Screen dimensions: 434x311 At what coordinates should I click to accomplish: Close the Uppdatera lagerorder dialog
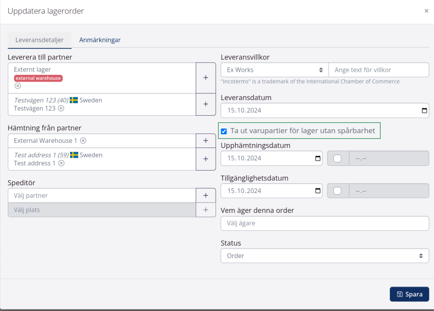tap(426, 11)
